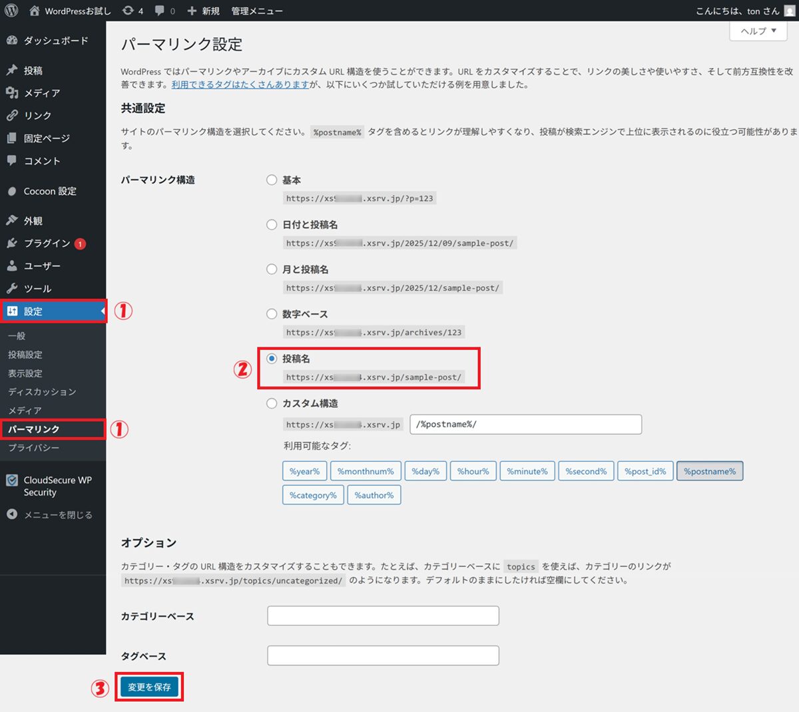Open the 新規 menu in admin bar
Screen dimensions: 799x712
click(x=204, y=11)
